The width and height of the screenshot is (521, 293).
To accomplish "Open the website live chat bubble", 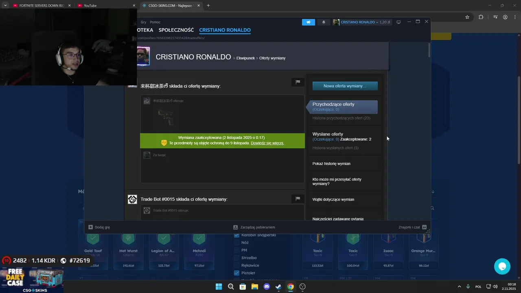I will point(502,267).
